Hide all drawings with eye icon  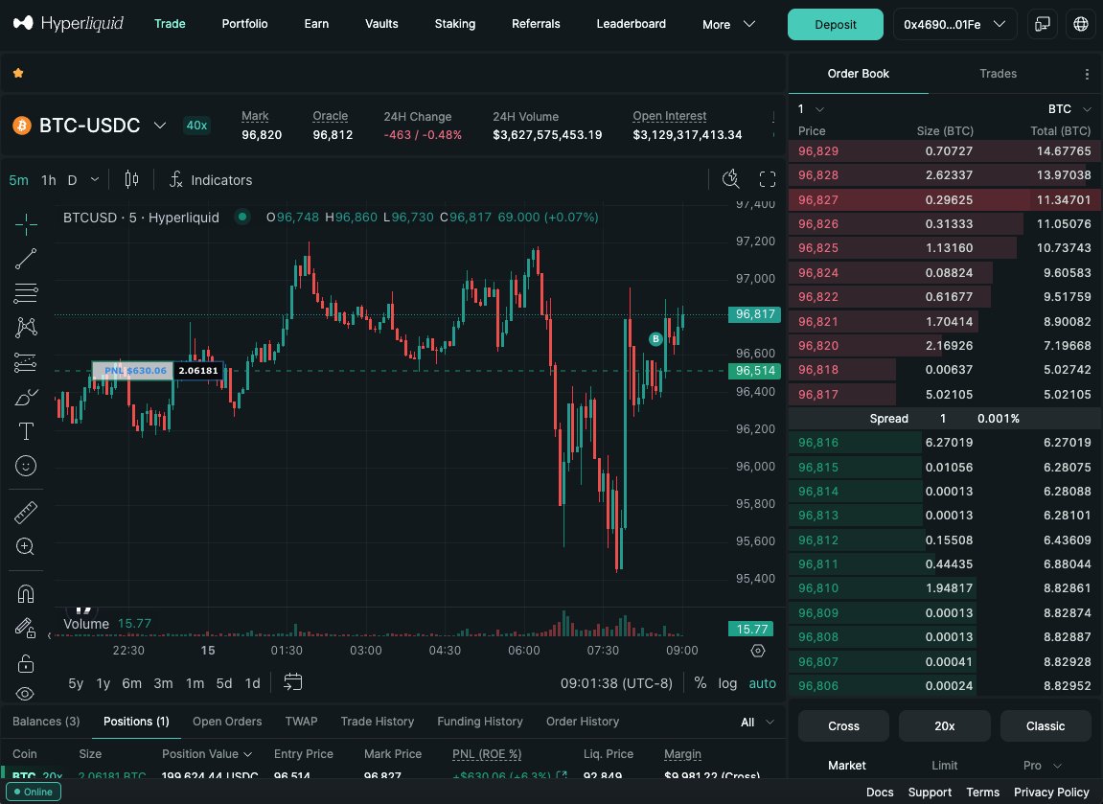pyautogui.click(x=25, y=694)
